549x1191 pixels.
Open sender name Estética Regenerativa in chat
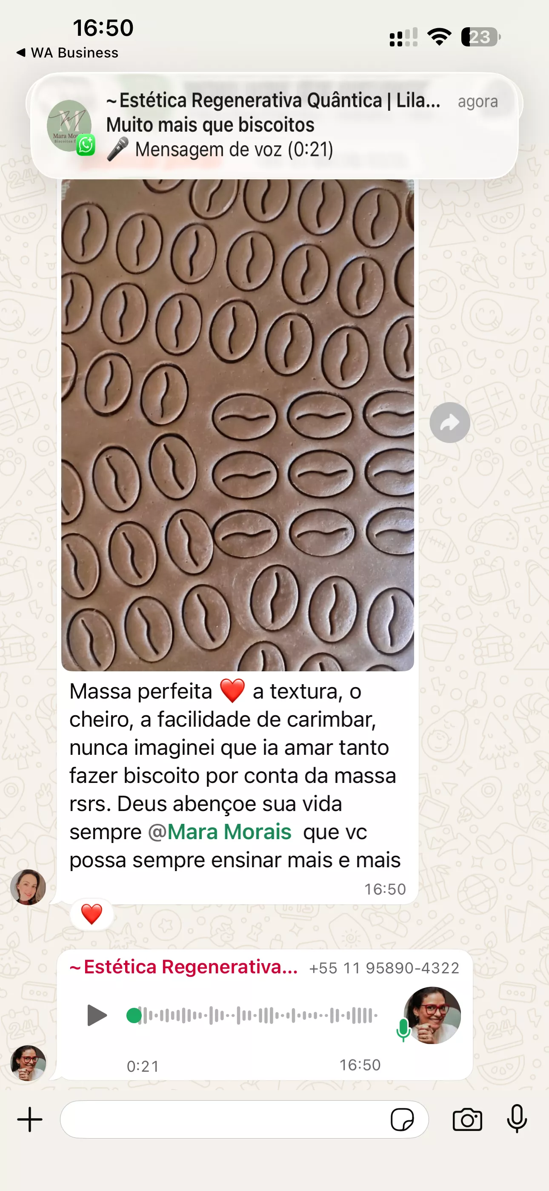183,967
